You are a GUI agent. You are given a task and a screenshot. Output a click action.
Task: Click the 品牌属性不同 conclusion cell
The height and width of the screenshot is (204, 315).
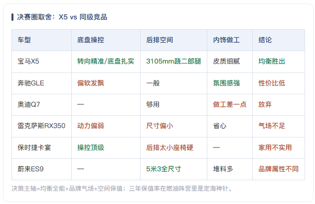click(279, 169)
